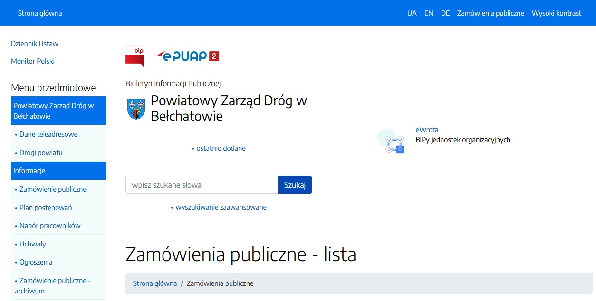Click Strona główna in the breadcrumb
Viewport: 596px width, 301px height.
click(x=155, y=283)
